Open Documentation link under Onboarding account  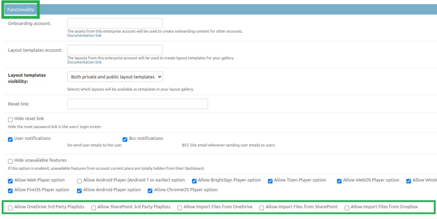pos(84,36)
